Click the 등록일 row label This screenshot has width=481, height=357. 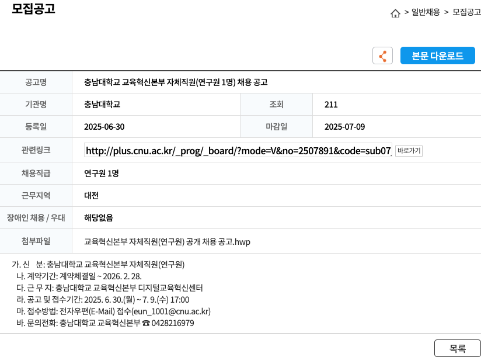pos(36,126)
